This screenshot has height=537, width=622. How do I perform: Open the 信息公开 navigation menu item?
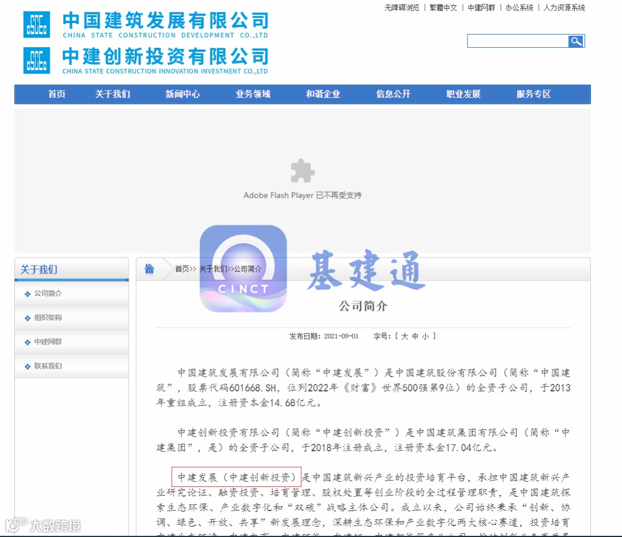[393, 94]
